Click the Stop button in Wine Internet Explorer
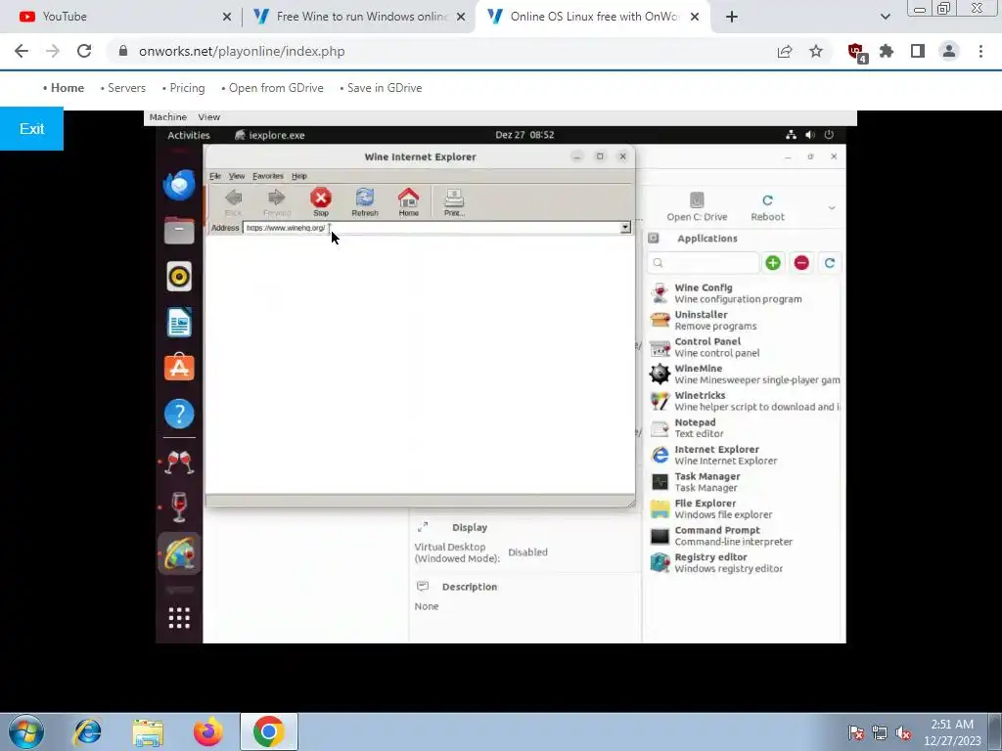 [x=321, y=201]
